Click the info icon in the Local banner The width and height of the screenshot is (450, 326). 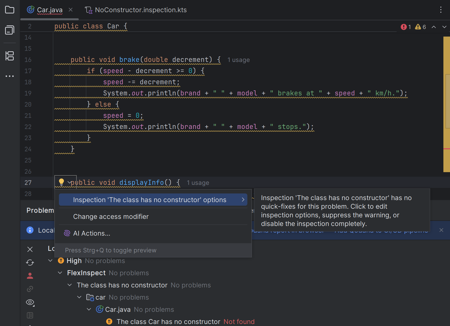point(30,230)
